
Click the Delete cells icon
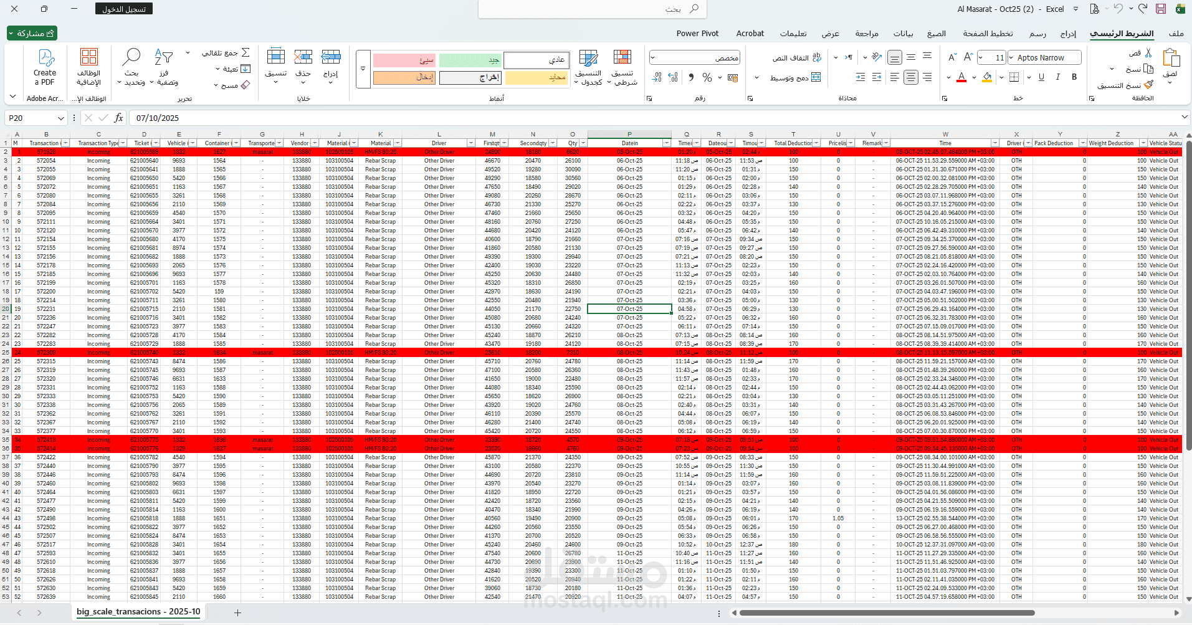coord(303,57)
